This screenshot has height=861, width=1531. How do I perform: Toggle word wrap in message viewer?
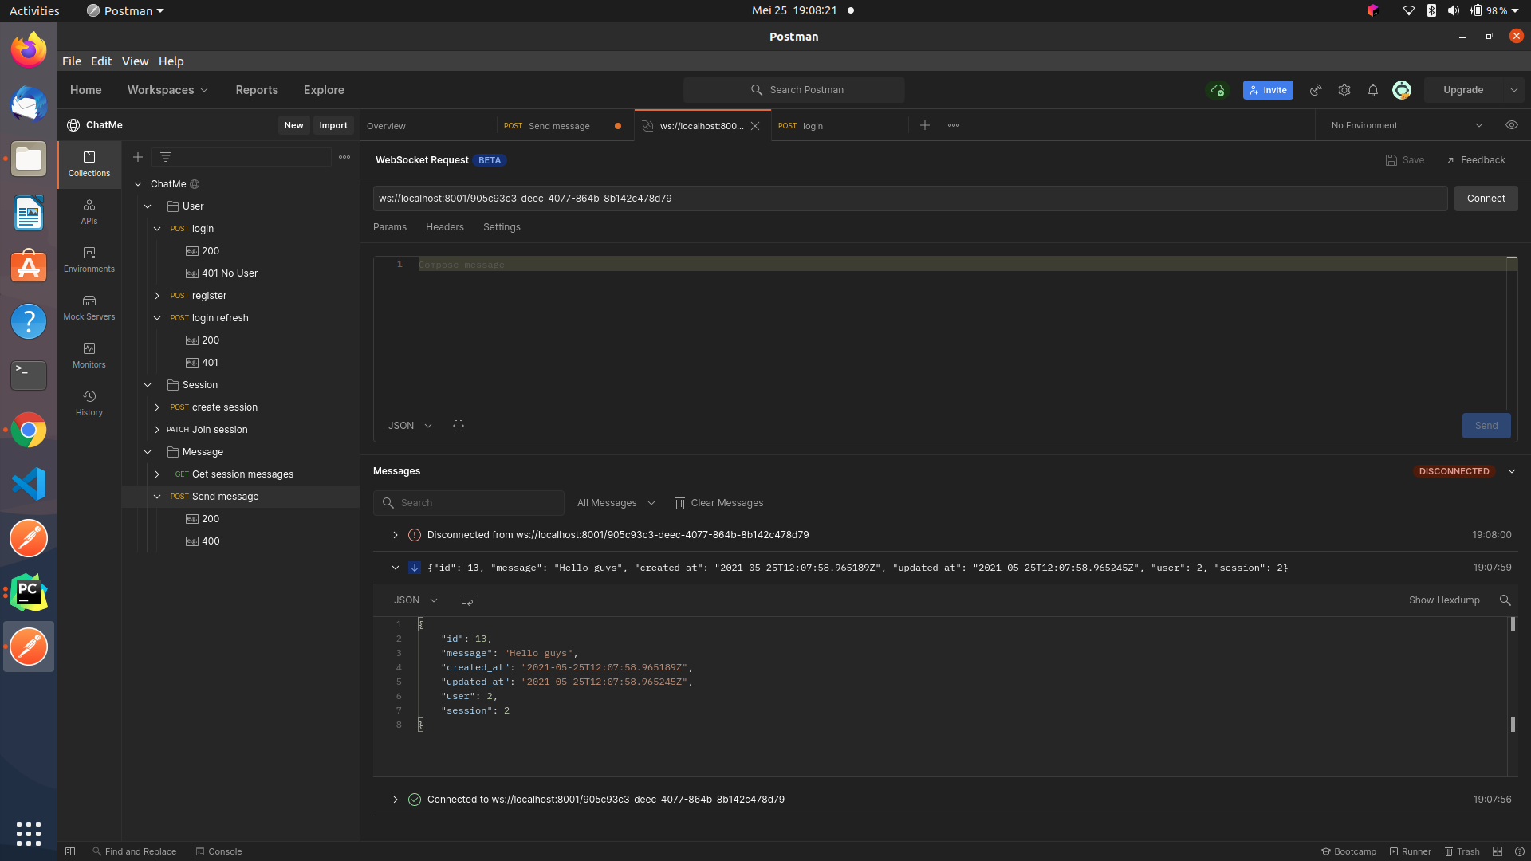(x=467, y=600)
